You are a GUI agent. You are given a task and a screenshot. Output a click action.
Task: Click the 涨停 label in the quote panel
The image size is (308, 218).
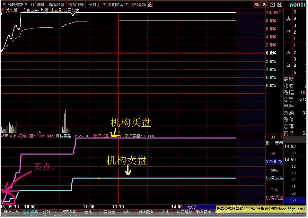coord(288,119)
